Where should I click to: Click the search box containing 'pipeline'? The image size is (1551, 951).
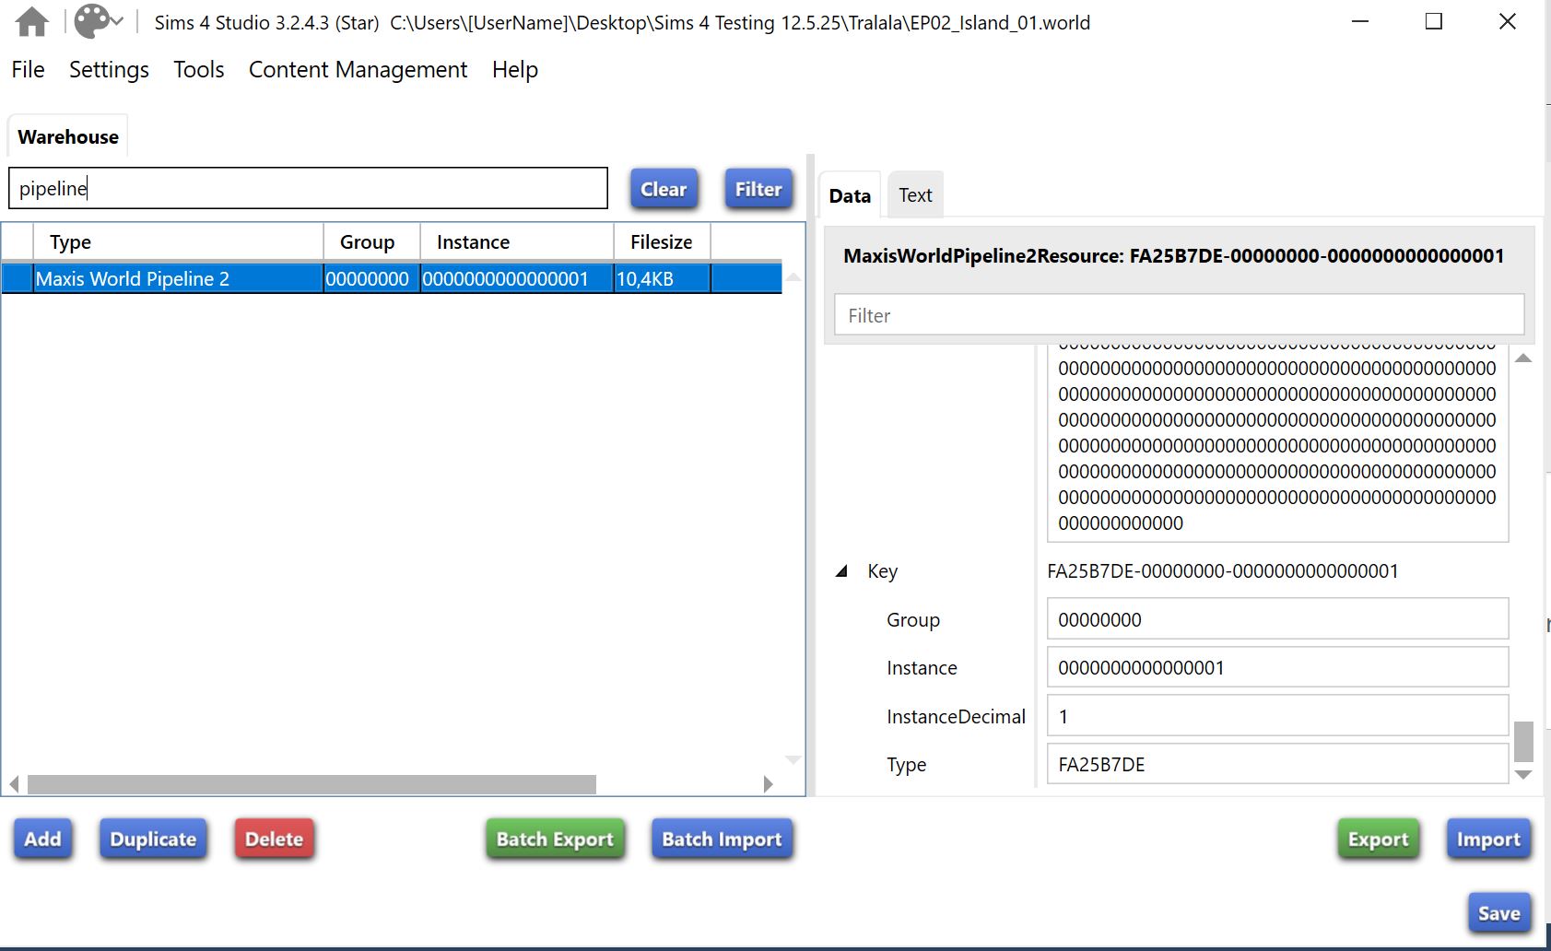tap(308, 188)
